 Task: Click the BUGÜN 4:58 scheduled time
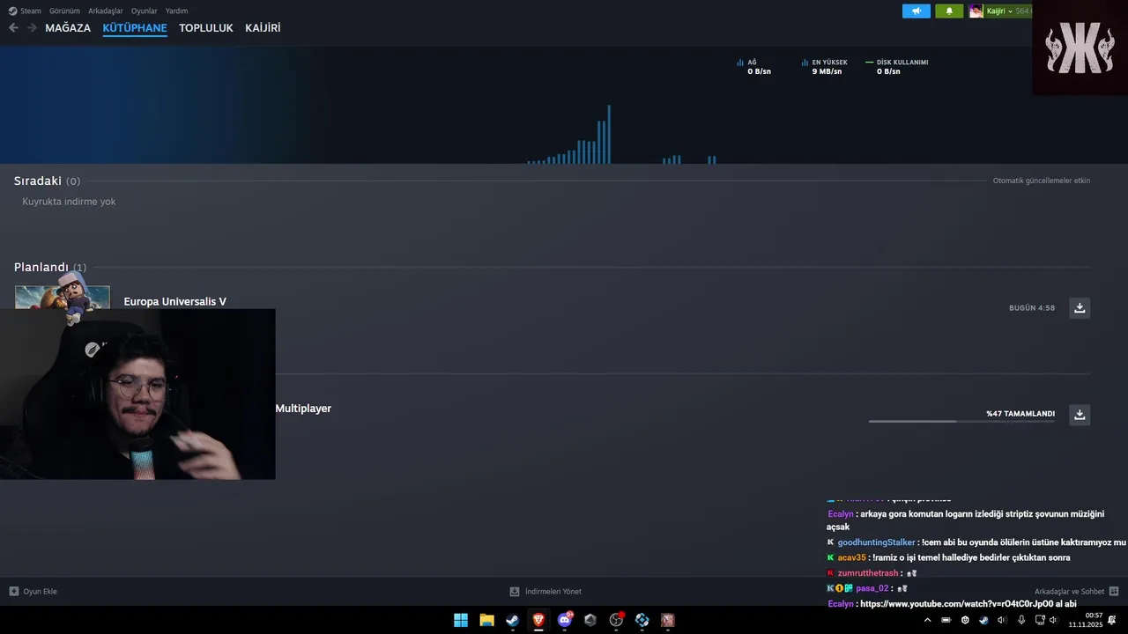[x=1032, y=308]
